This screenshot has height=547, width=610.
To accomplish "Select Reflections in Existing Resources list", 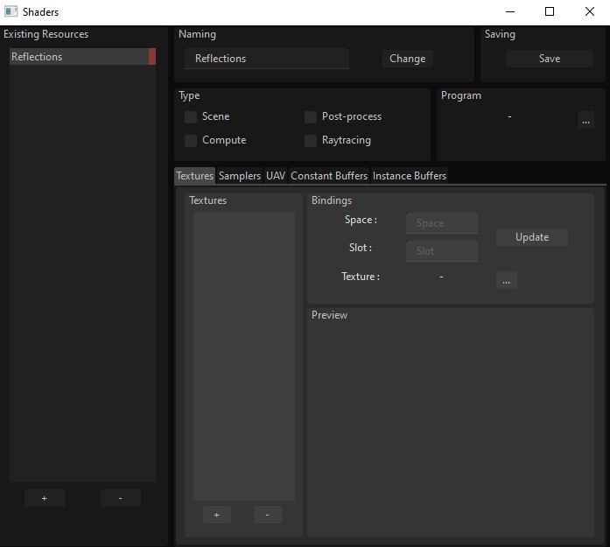I will (82, 57).
